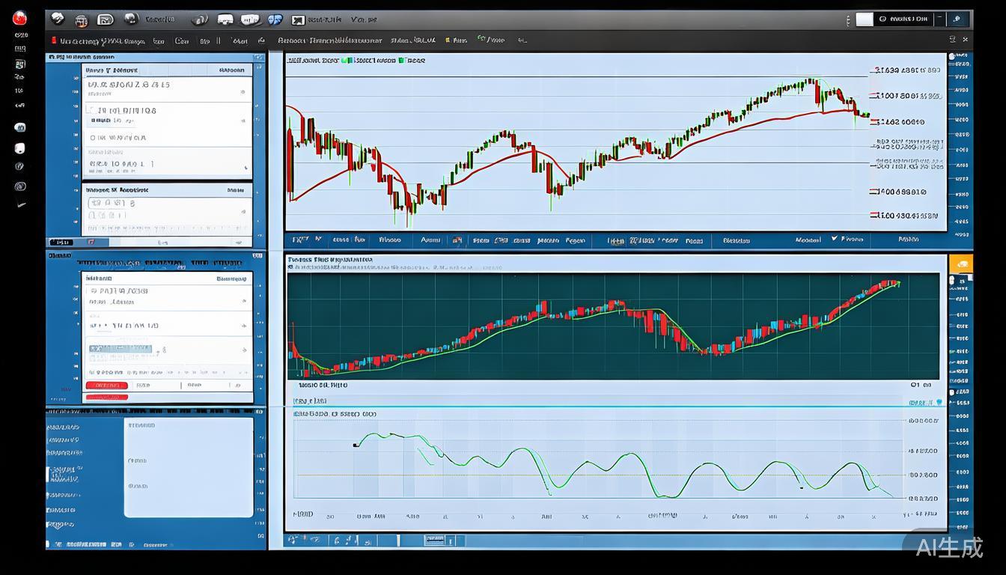Click the orange icon right of the lower candlestick chart

[x=960, y=264]
